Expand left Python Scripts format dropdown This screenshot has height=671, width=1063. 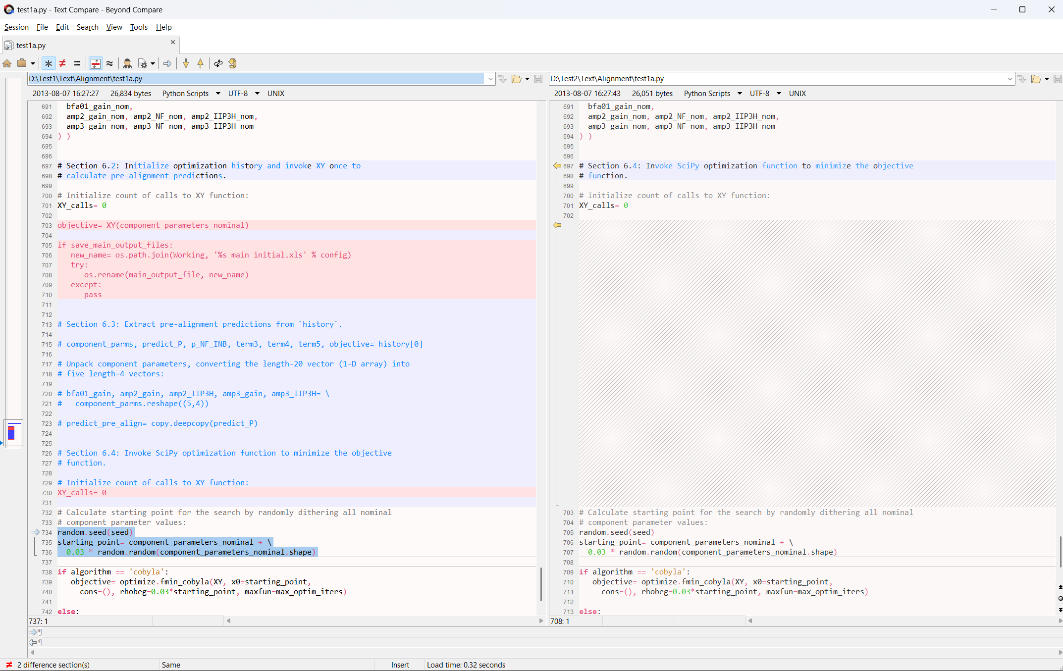pyautogui.click(x=218, y=94)
